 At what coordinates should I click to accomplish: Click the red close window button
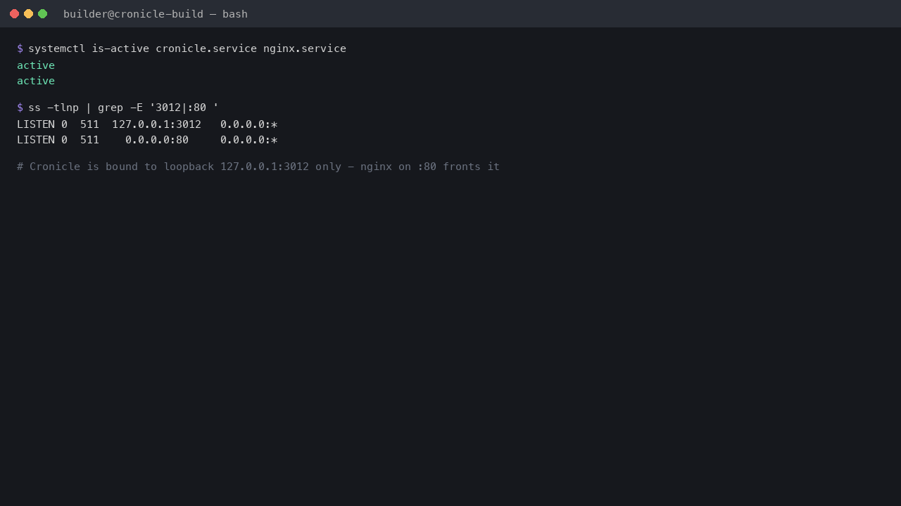(14, 13)
